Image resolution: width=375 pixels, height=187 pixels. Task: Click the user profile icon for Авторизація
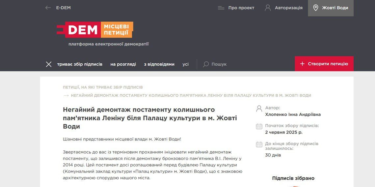pyautogui.click(x=268, y=8)
